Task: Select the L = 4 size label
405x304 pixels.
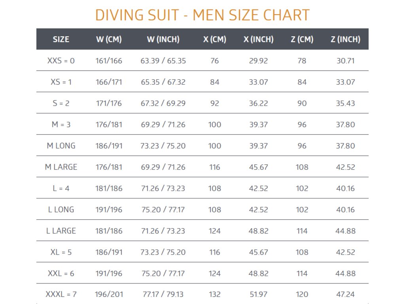Action: tap(61, 188)
